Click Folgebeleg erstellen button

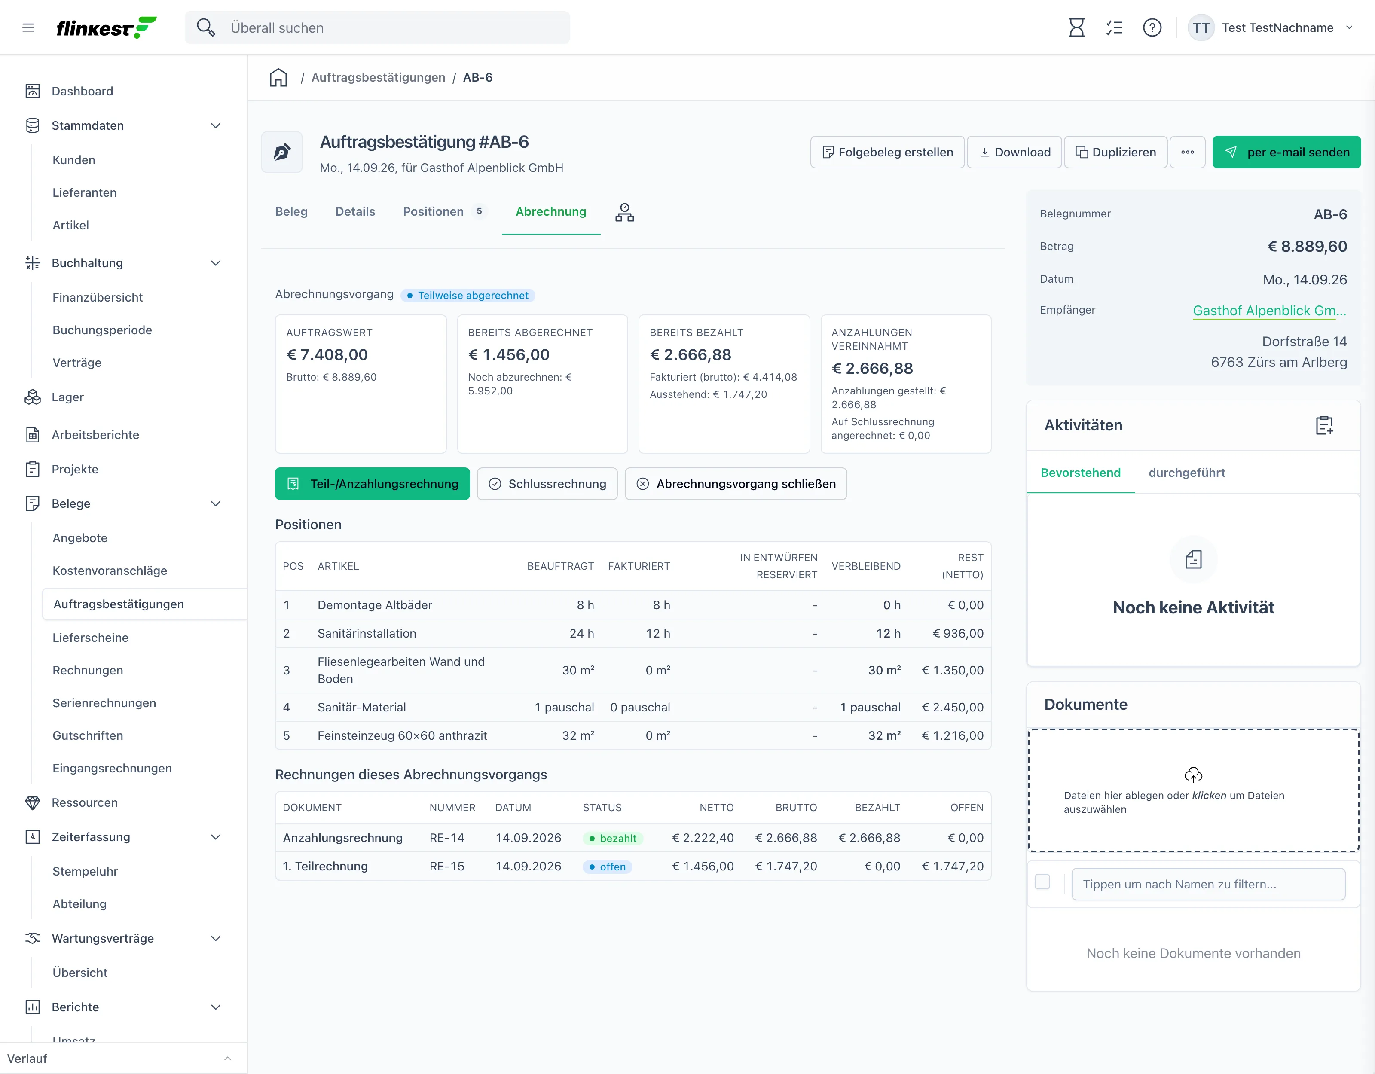[888, 153]
